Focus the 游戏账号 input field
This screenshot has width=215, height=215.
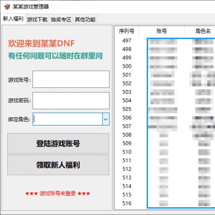coord(71,79)
